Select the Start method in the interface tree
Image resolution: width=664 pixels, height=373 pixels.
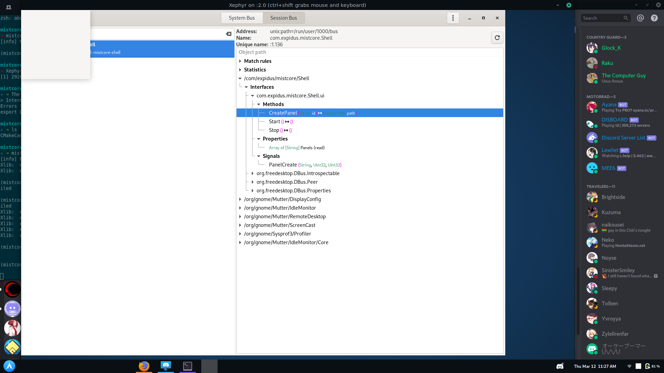pos(274,121)
